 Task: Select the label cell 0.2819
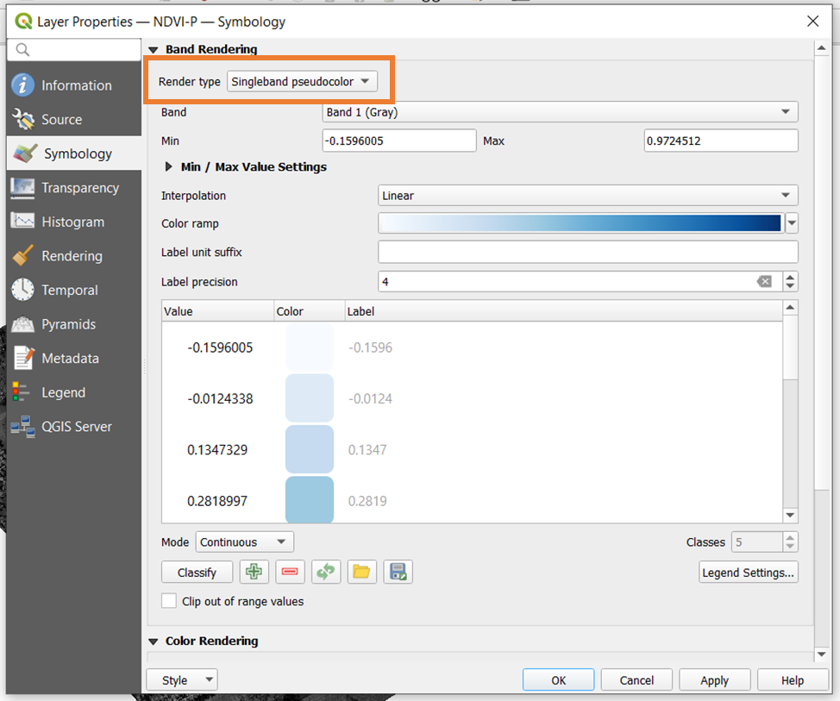tap(367, 501)
